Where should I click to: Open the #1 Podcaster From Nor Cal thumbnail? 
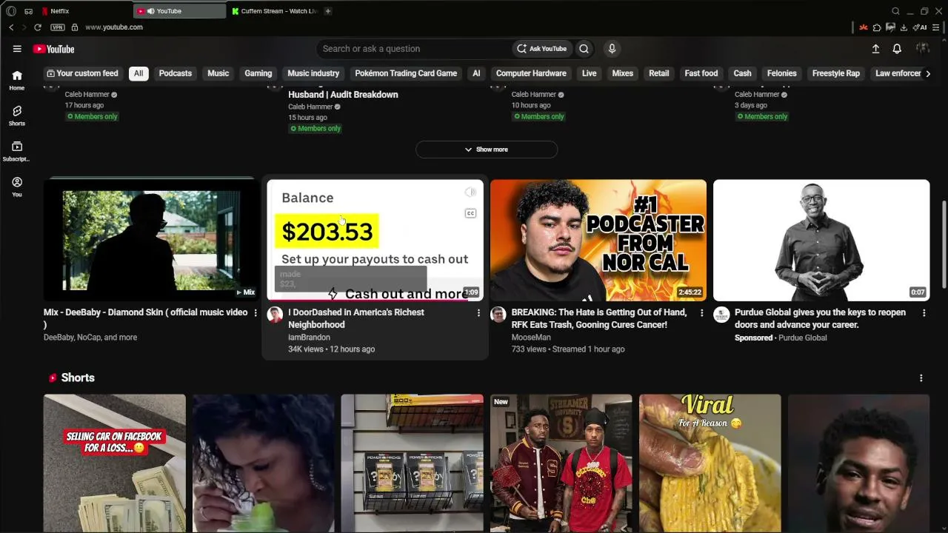(x=598, y=240)
